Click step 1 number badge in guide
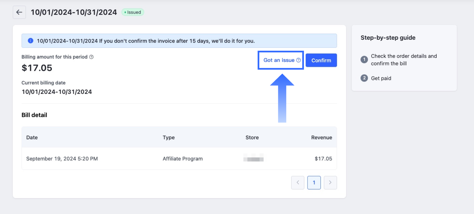 364,59
